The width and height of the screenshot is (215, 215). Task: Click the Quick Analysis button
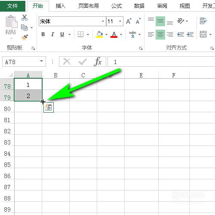pos(49,107)
